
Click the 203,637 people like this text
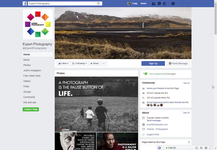157,93
